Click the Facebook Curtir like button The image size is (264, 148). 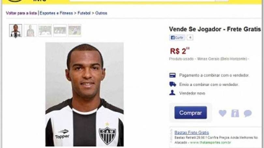point(177,38)
